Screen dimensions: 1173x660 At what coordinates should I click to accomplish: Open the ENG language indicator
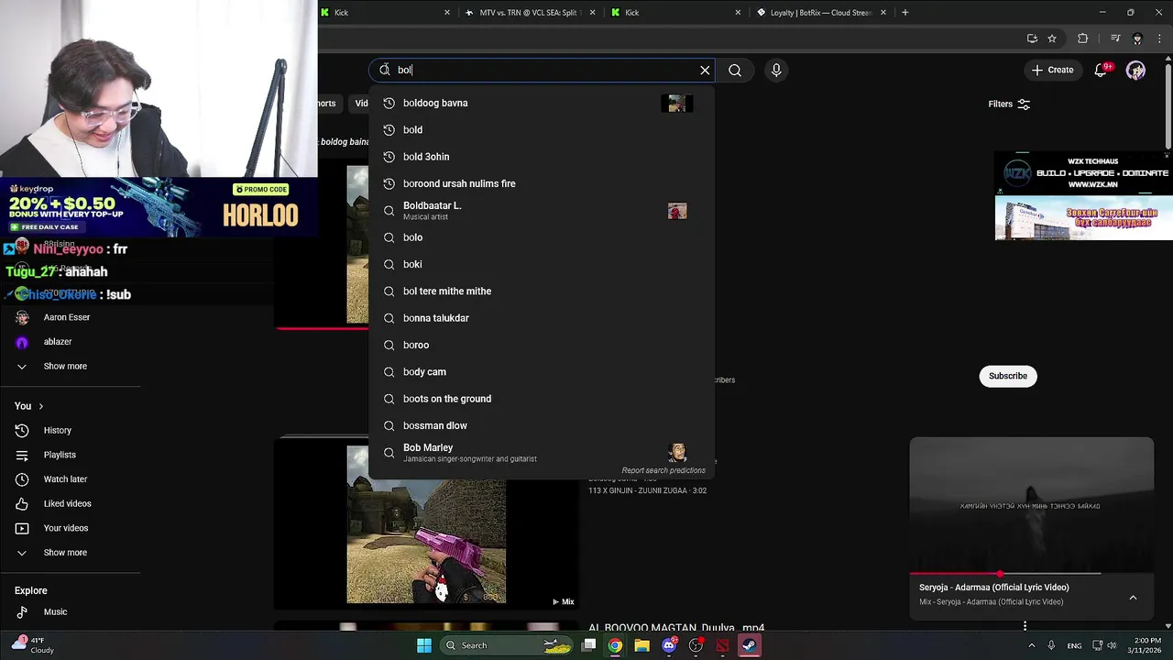pyautogui.click(x=1074, y=645)
